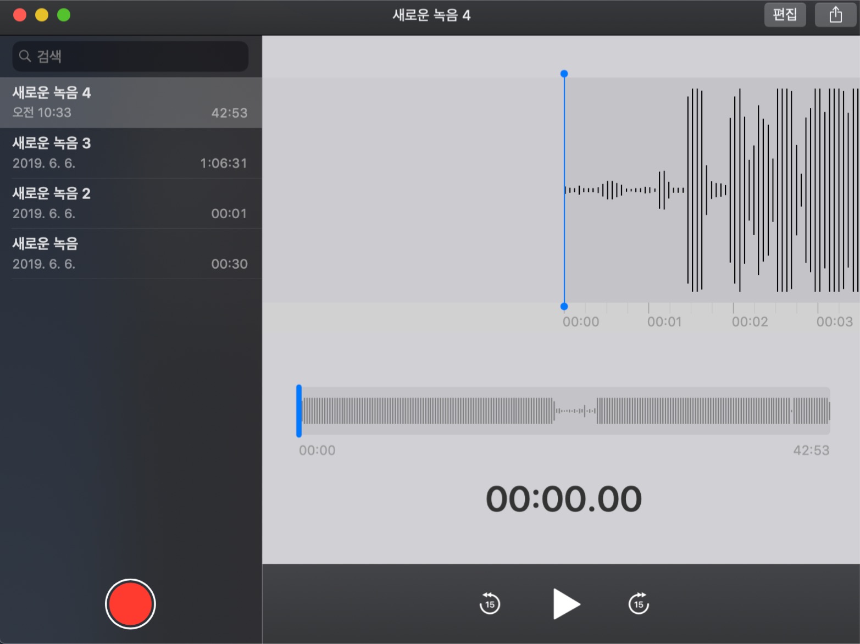This screenshot has height=644, width=860.
Task: Click the 00:03 timeline marker
Action: [x=834, y=321]
